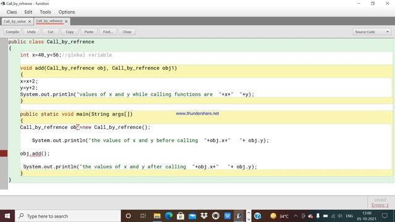Click the void add method signature
The height and width of the screenshot is (222, 395).
coord(99,68)
